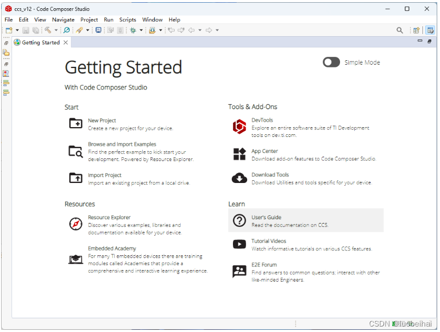
Task: Click the Project Explorer sidebar icon
Action: (6, 53)
